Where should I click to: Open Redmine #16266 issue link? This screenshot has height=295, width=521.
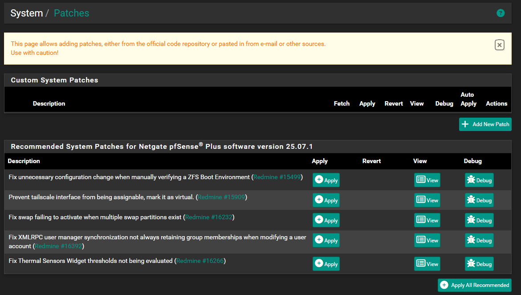[200, 261]
